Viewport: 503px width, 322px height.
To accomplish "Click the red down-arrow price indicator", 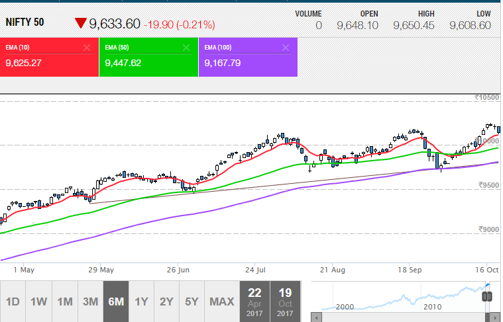I will coord(80,23).
